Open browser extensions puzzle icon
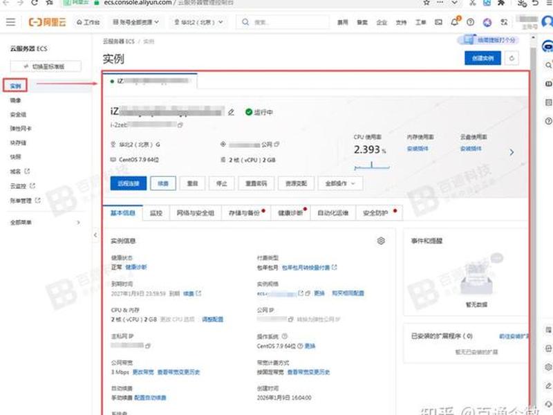This screenshot has width=553, height=415. tap(500, 3)
